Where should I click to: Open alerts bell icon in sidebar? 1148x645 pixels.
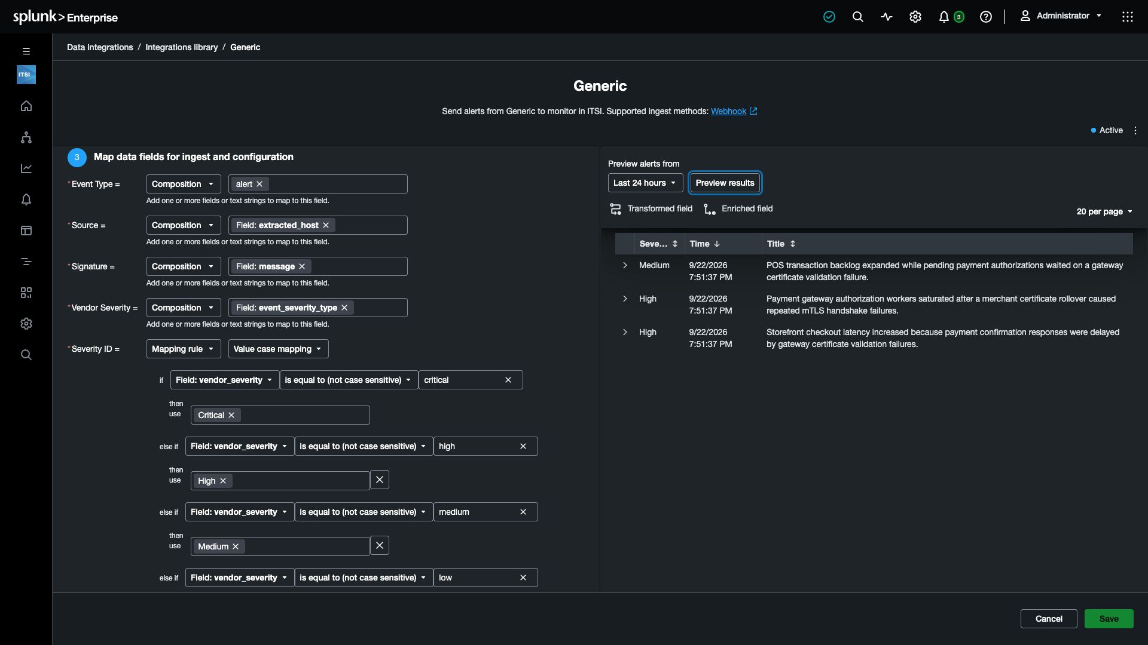tap(26, 199)
